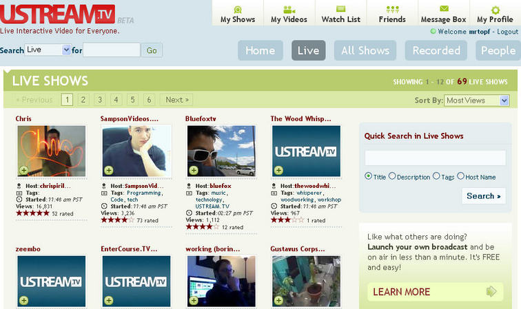Select the Tags radio button
The image size is (521, 309).
pos(437,176)
